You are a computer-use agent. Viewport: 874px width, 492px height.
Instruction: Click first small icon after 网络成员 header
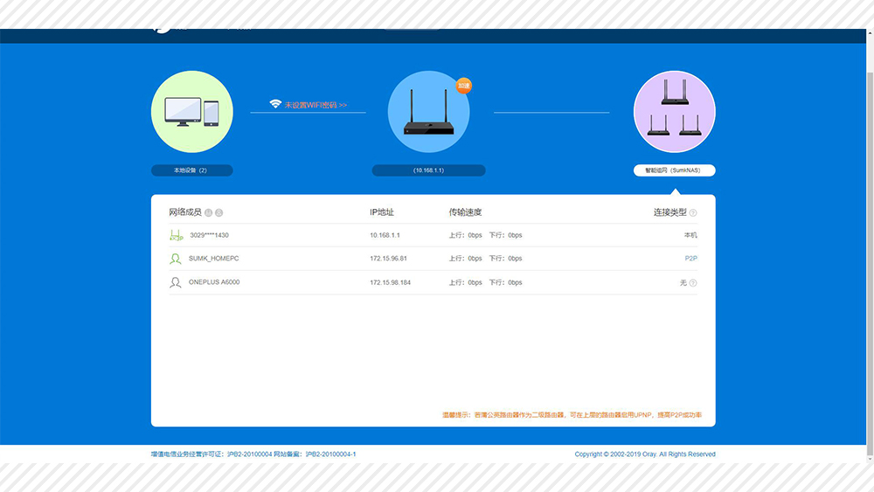click(x=208, y=212)
